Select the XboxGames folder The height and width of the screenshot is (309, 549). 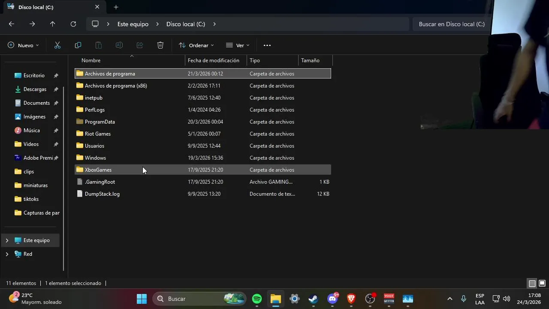coord(203,170)
